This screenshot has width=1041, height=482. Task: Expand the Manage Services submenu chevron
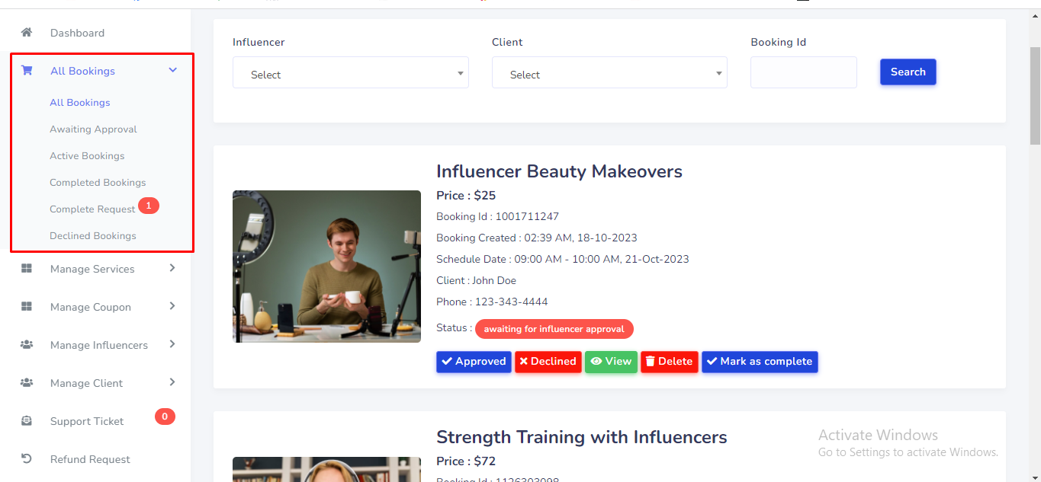pyautogui.click(x=172, y=268)
